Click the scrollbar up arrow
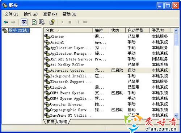 (176, 31)
